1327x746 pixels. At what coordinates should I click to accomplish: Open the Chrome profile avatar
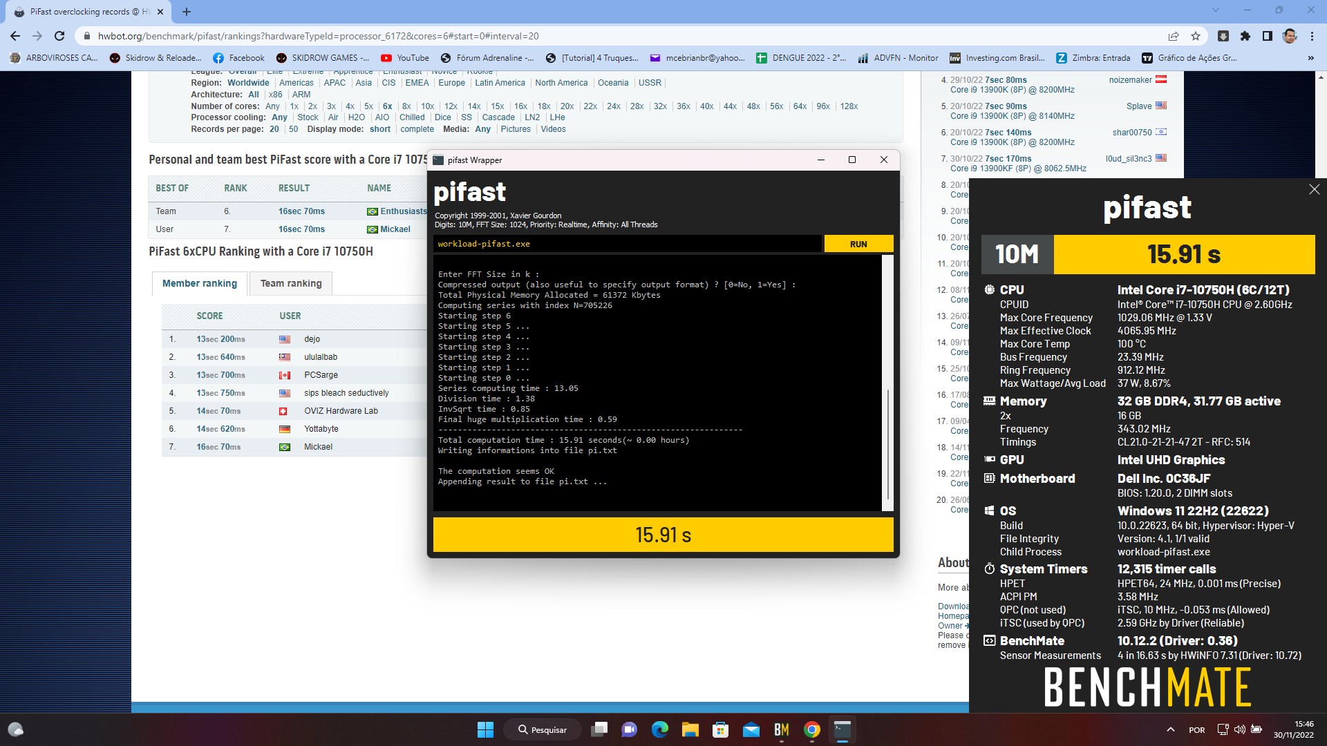coord(1290,36)
